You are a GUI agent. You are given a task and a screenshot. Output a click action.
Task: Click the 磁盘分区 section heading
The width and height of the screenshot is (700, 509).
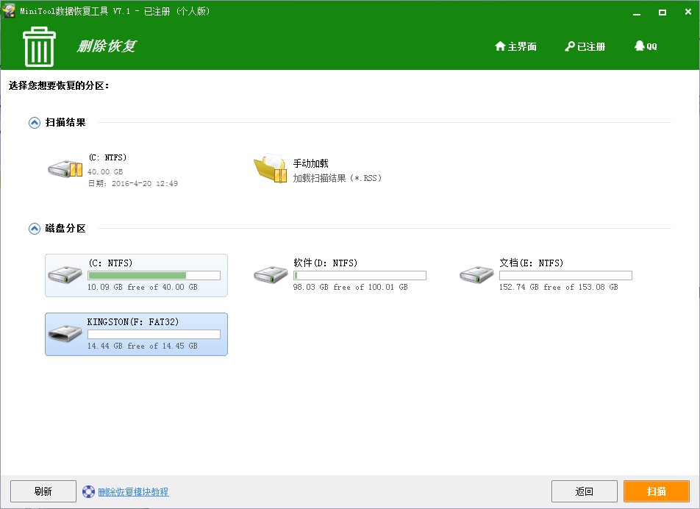(65, 229)
